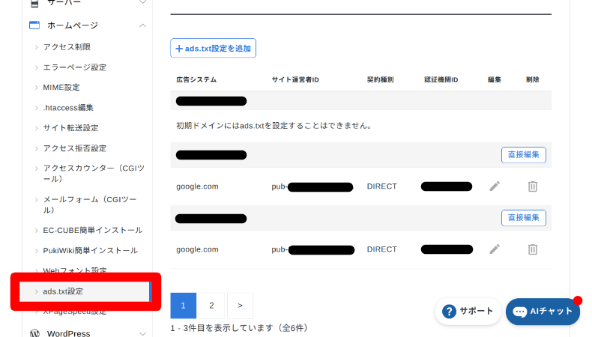Viewport: 592px width, 337px height.
Task: Open the サポート help button
Action: click(468, 312)
